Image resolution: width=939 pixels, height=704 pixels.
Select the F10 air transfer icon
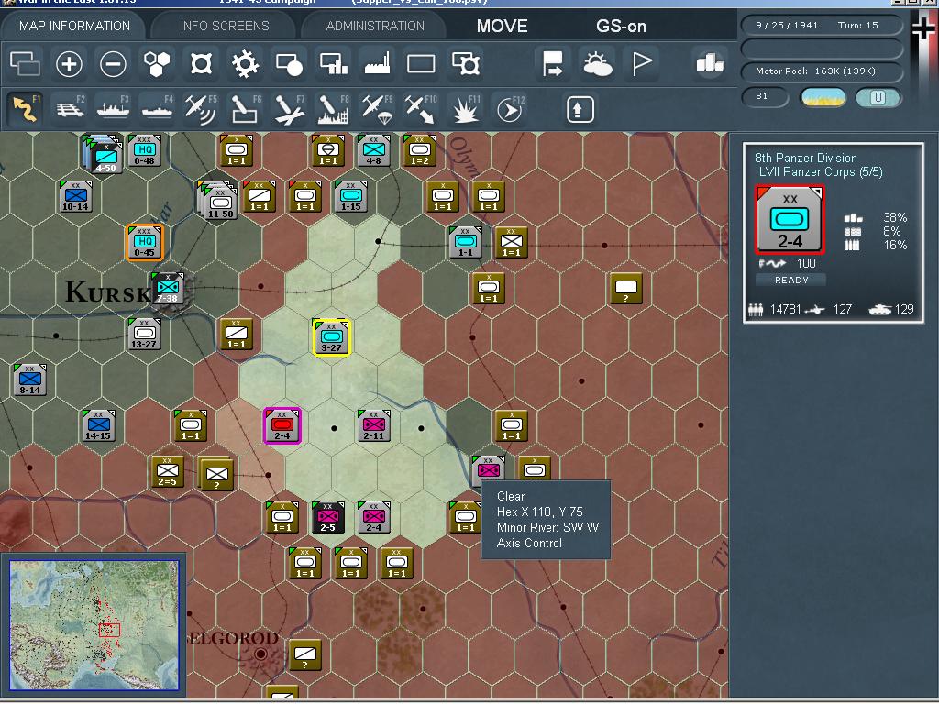pyautogui.click(x=421, y=109)
